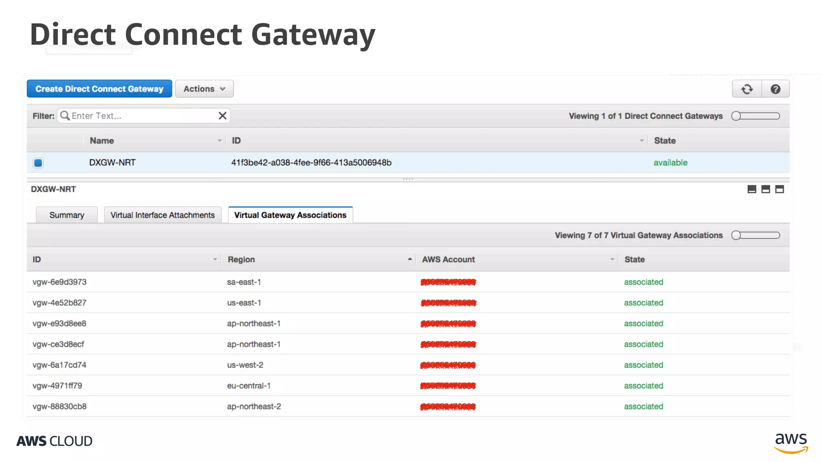Collapse details pane with first layout icon
Viewport: 822px width, 462px height.
click(752, 189)
